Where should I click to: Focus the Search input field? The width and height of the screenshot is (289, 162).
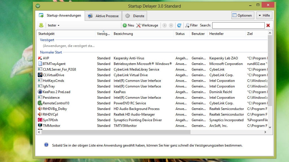(238, 25)
